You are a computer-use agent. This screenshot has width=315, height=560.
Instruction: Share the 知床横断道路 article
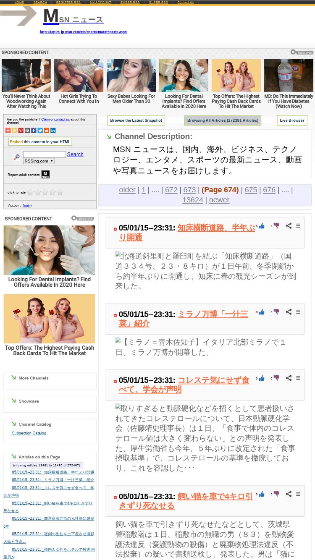289,226
